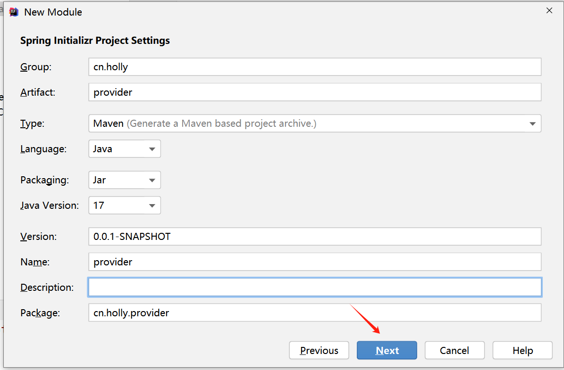
Task: Expand the Java Version dropdown showing 17
Action: pos(125,206)
